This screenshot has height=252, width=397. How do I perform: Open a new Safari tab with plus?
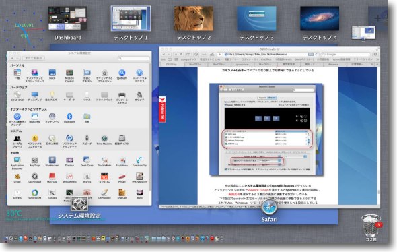(x=377, y=65)
